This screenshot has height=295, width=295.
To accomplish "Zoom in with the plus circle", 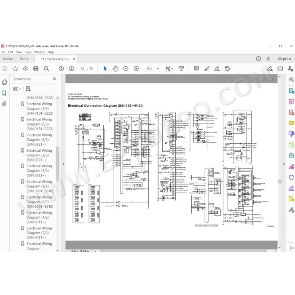I will (136, 69).
